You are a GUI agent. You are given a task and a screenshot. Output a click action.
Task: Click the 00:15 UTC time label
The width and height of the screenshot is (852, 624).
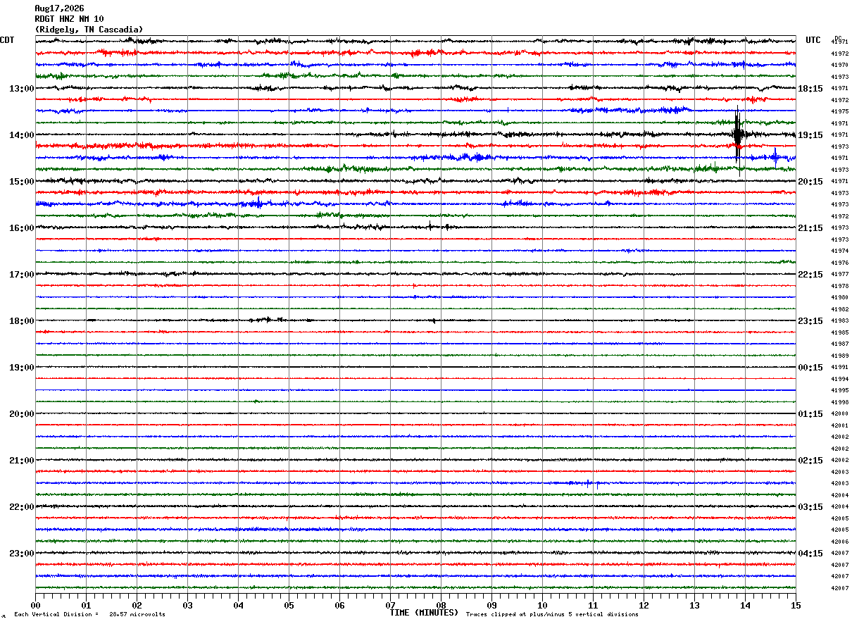tap(810, 368)
